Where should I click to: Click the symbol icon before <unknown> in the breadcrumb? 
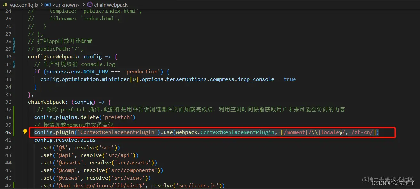(x=47, y=5)
